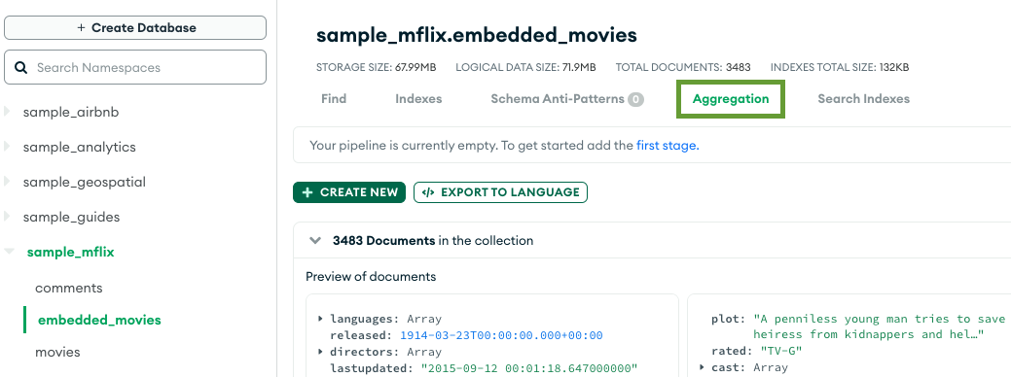Viewport: 1011px width, 377px height.
Task: Click the Create Database button
Action: point(135,27)
